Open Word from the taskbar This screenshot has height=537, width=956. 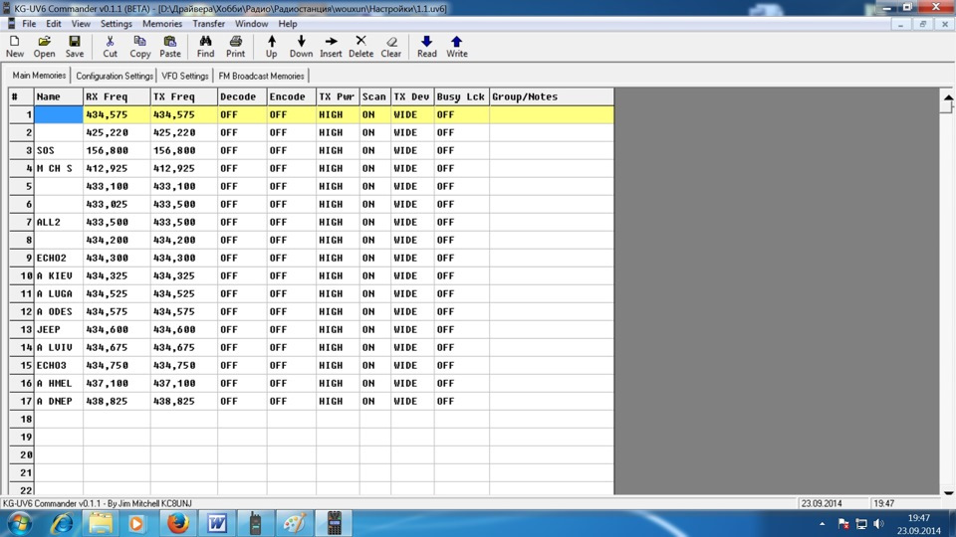click(x=216, y=524)
